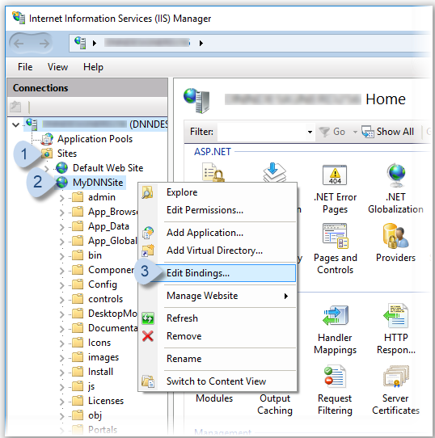Screen dimensions: 435x438
Task: Open the .NET Error Pages feature
Action: [335, 189]
